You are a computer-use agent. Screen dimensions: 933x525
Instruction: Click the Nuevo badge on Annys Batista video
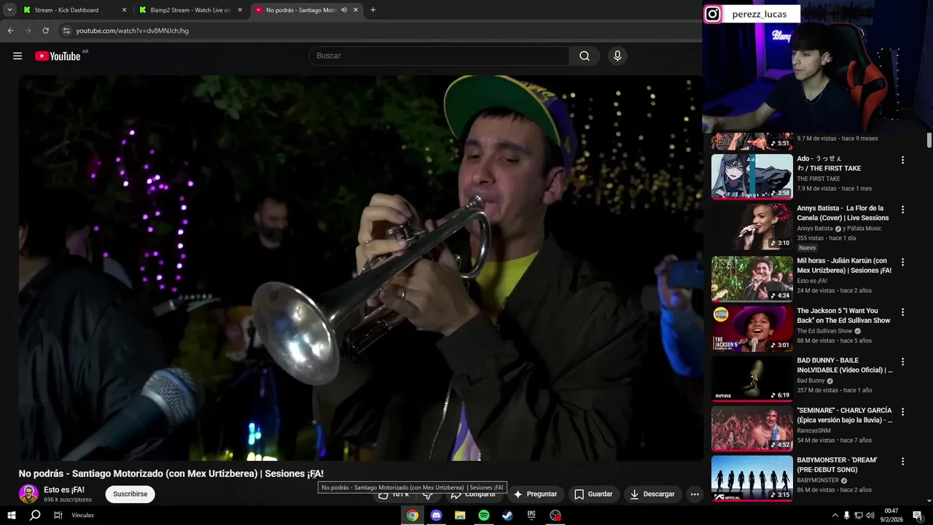coord(808,248)
